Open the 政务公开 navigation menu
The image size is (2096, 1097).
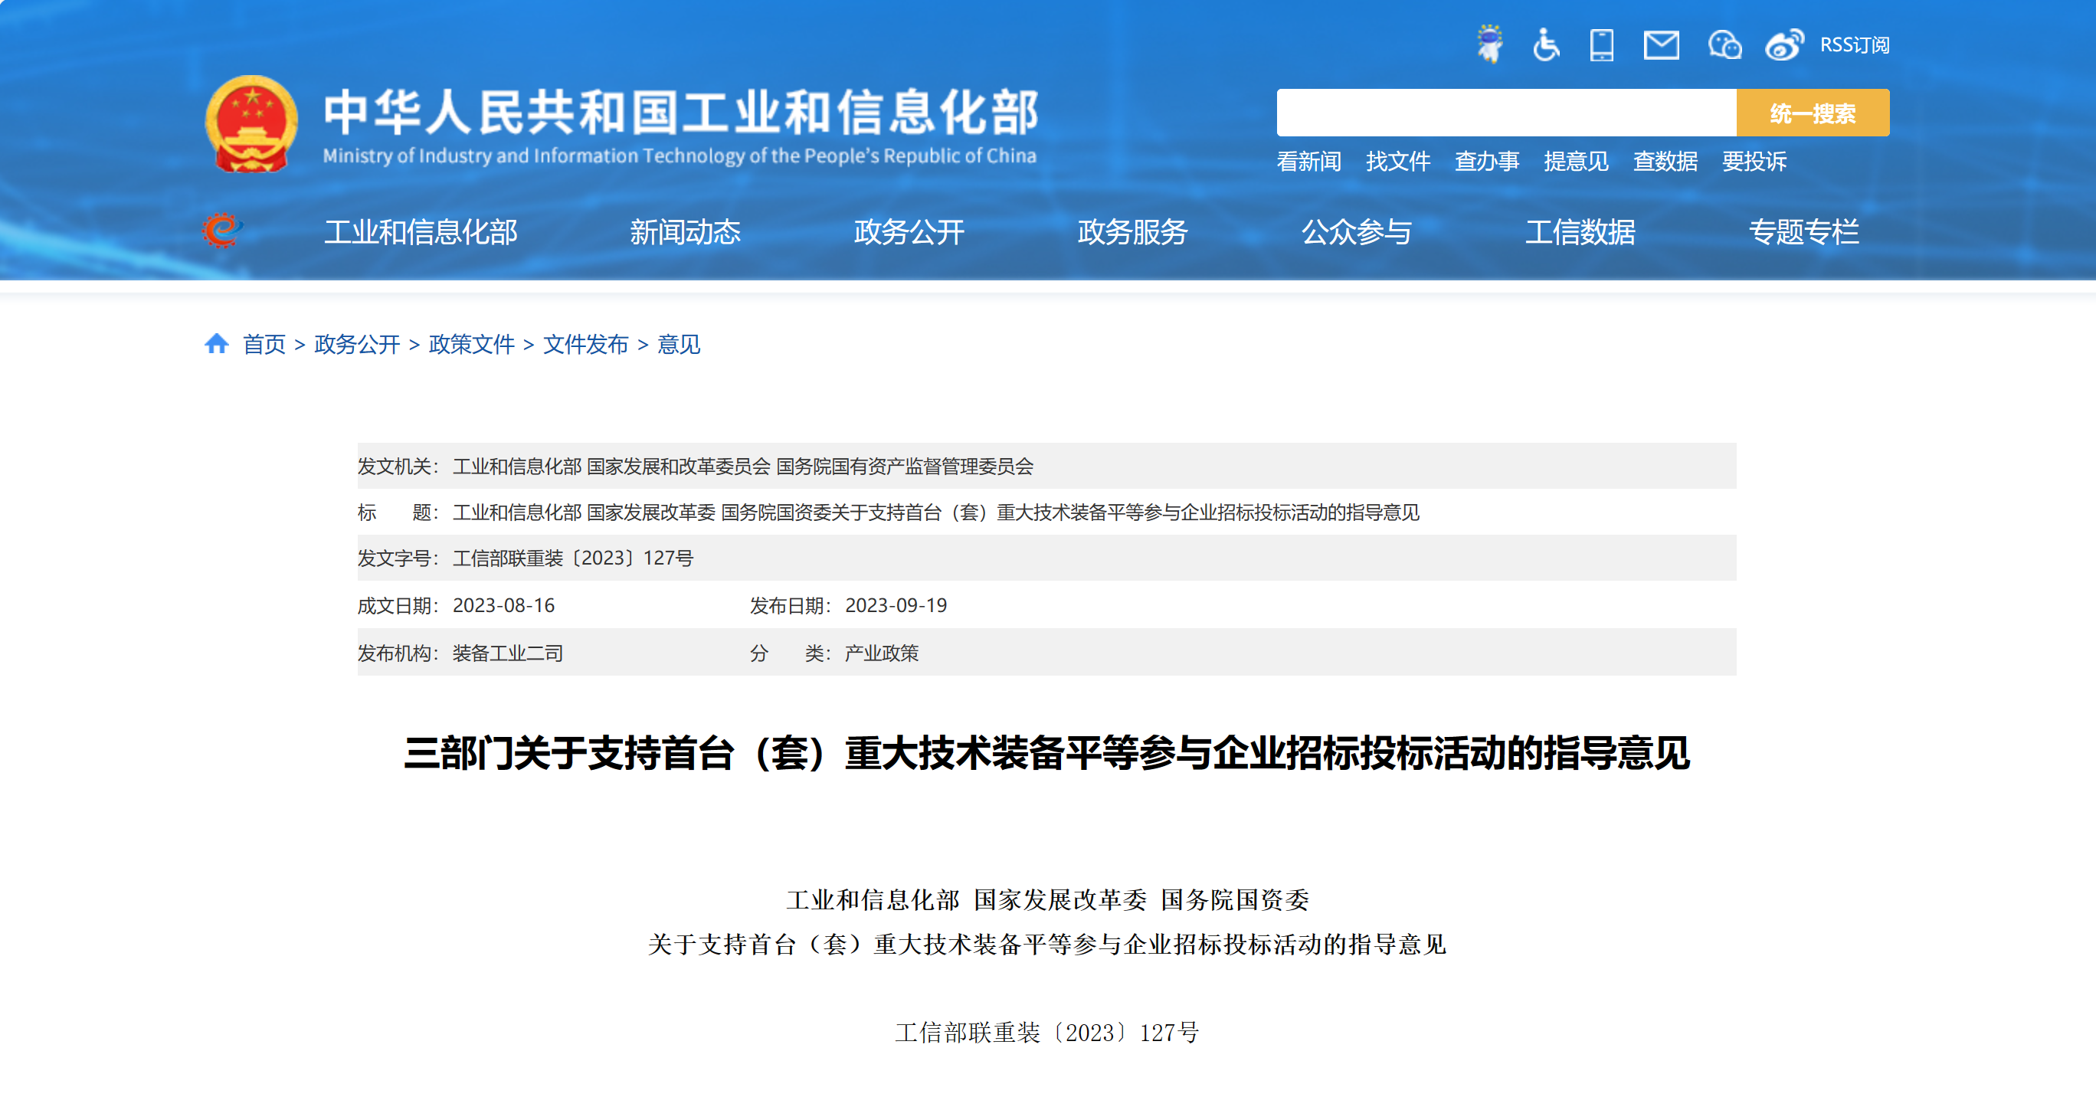(x=909, y=232)
